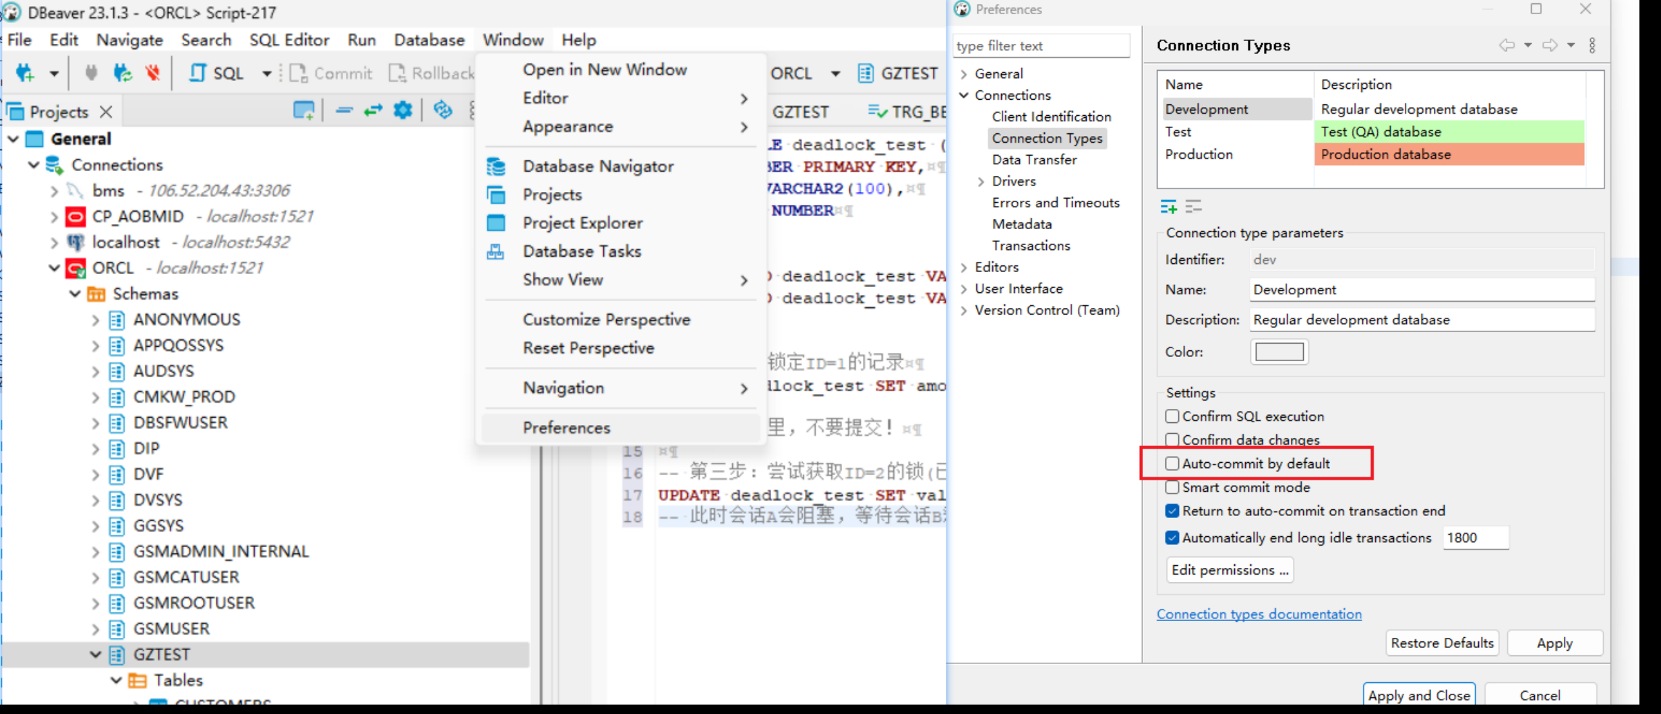Screen dimensions: 1661x714
Task: Open the SQL button dropdown arrow
Action: (266, 73)
